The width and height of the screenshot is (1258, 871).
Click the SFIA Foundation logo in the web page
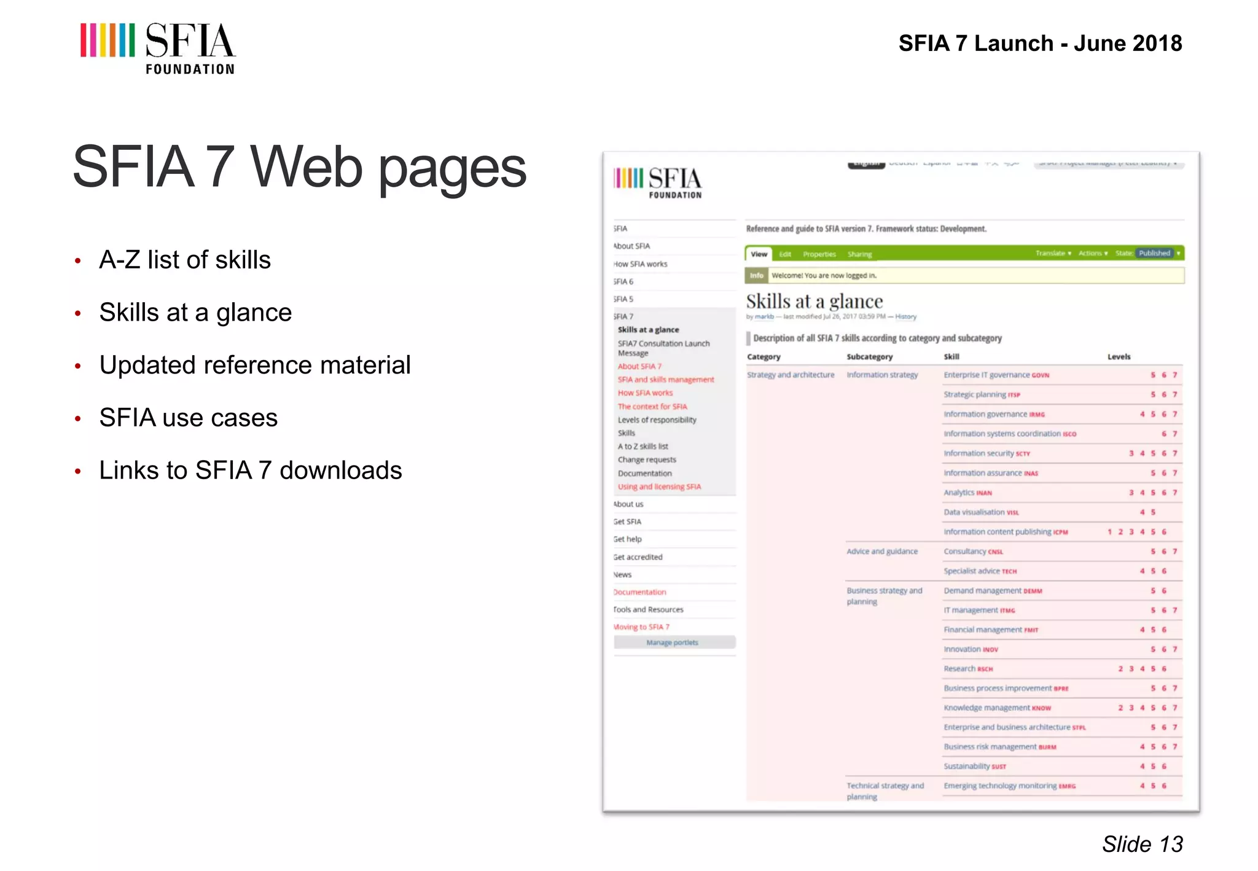(658, 183)
